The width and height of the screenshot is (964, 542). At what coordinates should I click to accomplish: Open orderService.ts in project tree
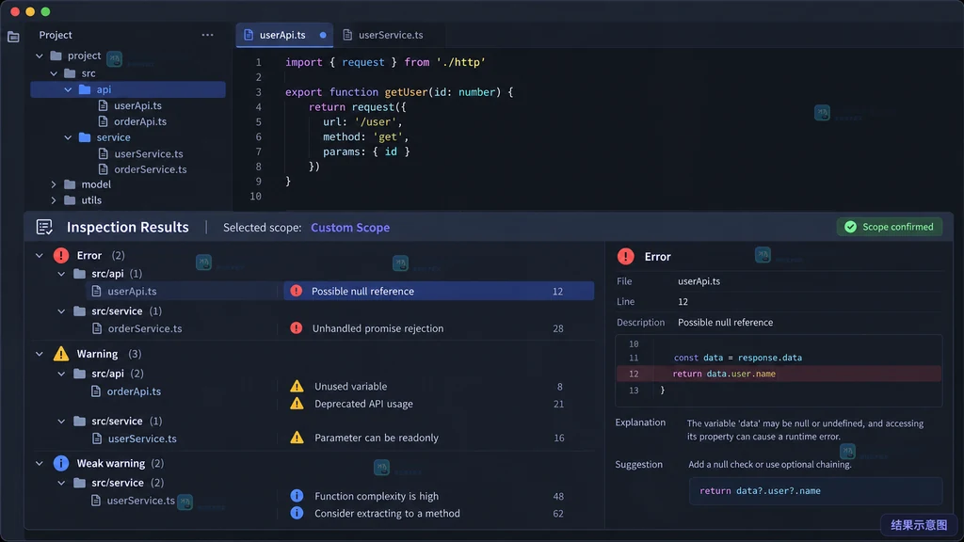tap(150, 169)
